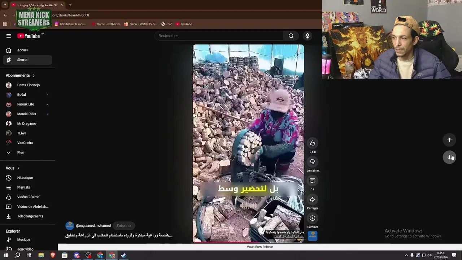The image size is (462, 260).
Task: Open File Explorer from taskbar
Action: 41,255
